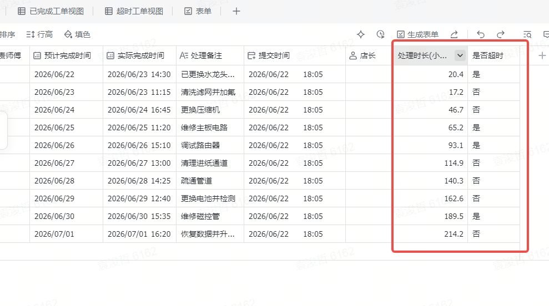Select the 214.2 processing duration cell
Viewport: 549px width, 306px height.
pos(431,234)
